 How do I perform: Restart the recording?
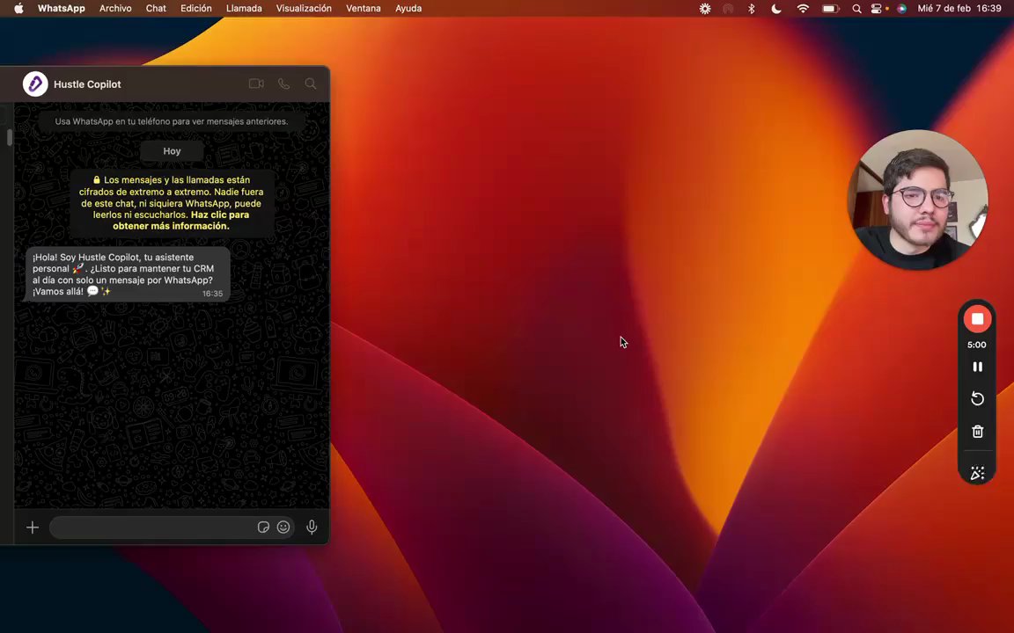[977, 398]
